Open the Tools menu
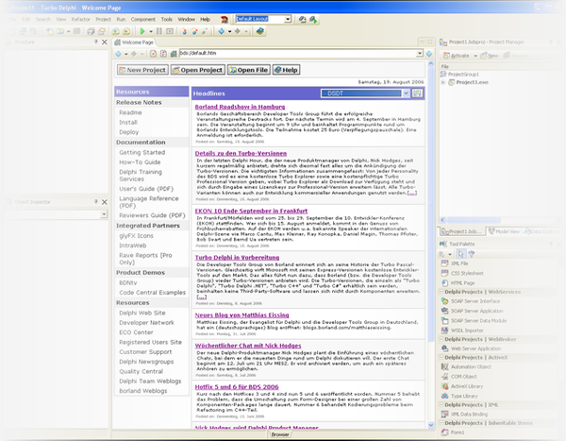This screenshot has width=566, height=441. point(167,19)
